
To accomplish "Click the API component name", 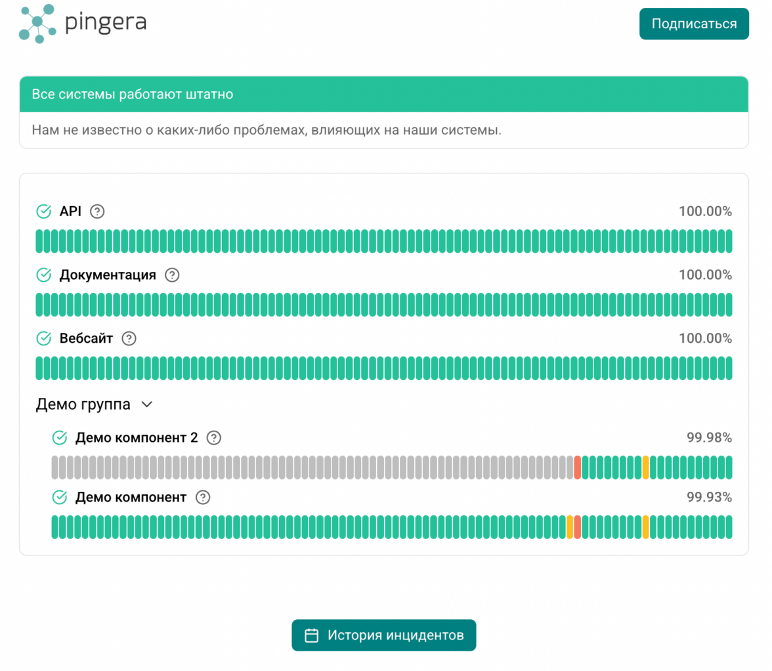I will click(x=70, y=211).
